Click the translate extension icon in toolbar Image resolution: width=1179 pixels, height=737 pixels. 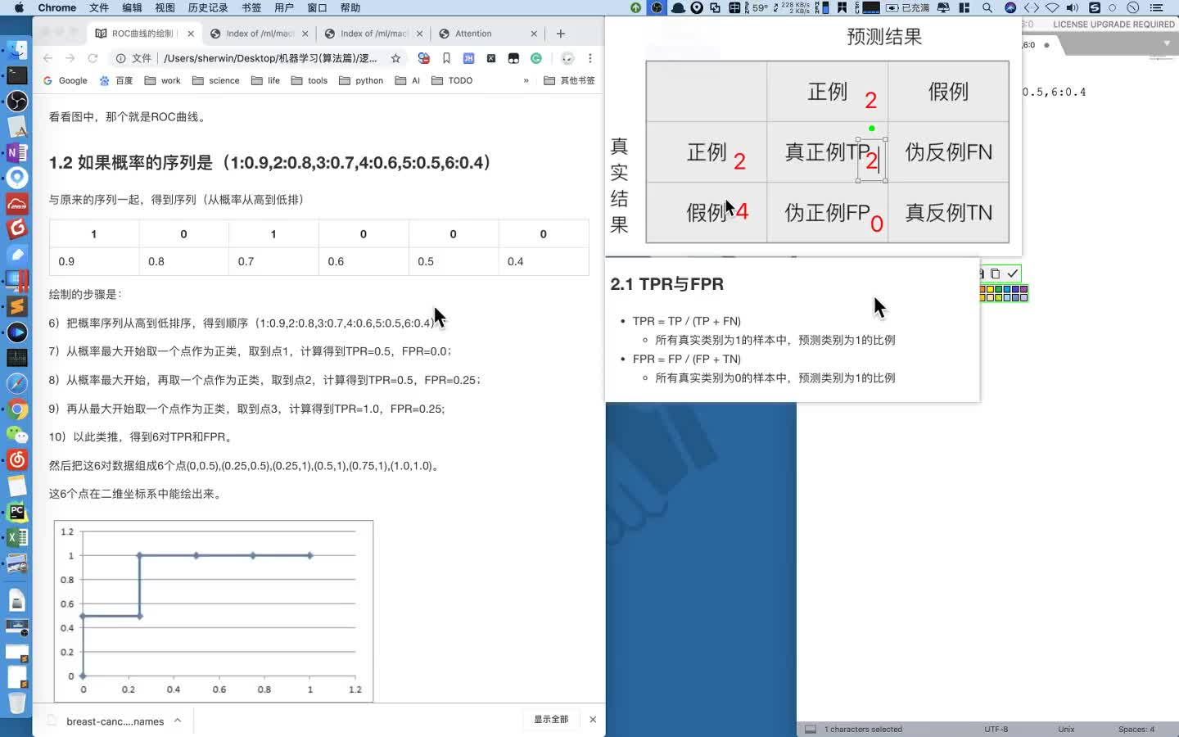(x=423, y=58)
